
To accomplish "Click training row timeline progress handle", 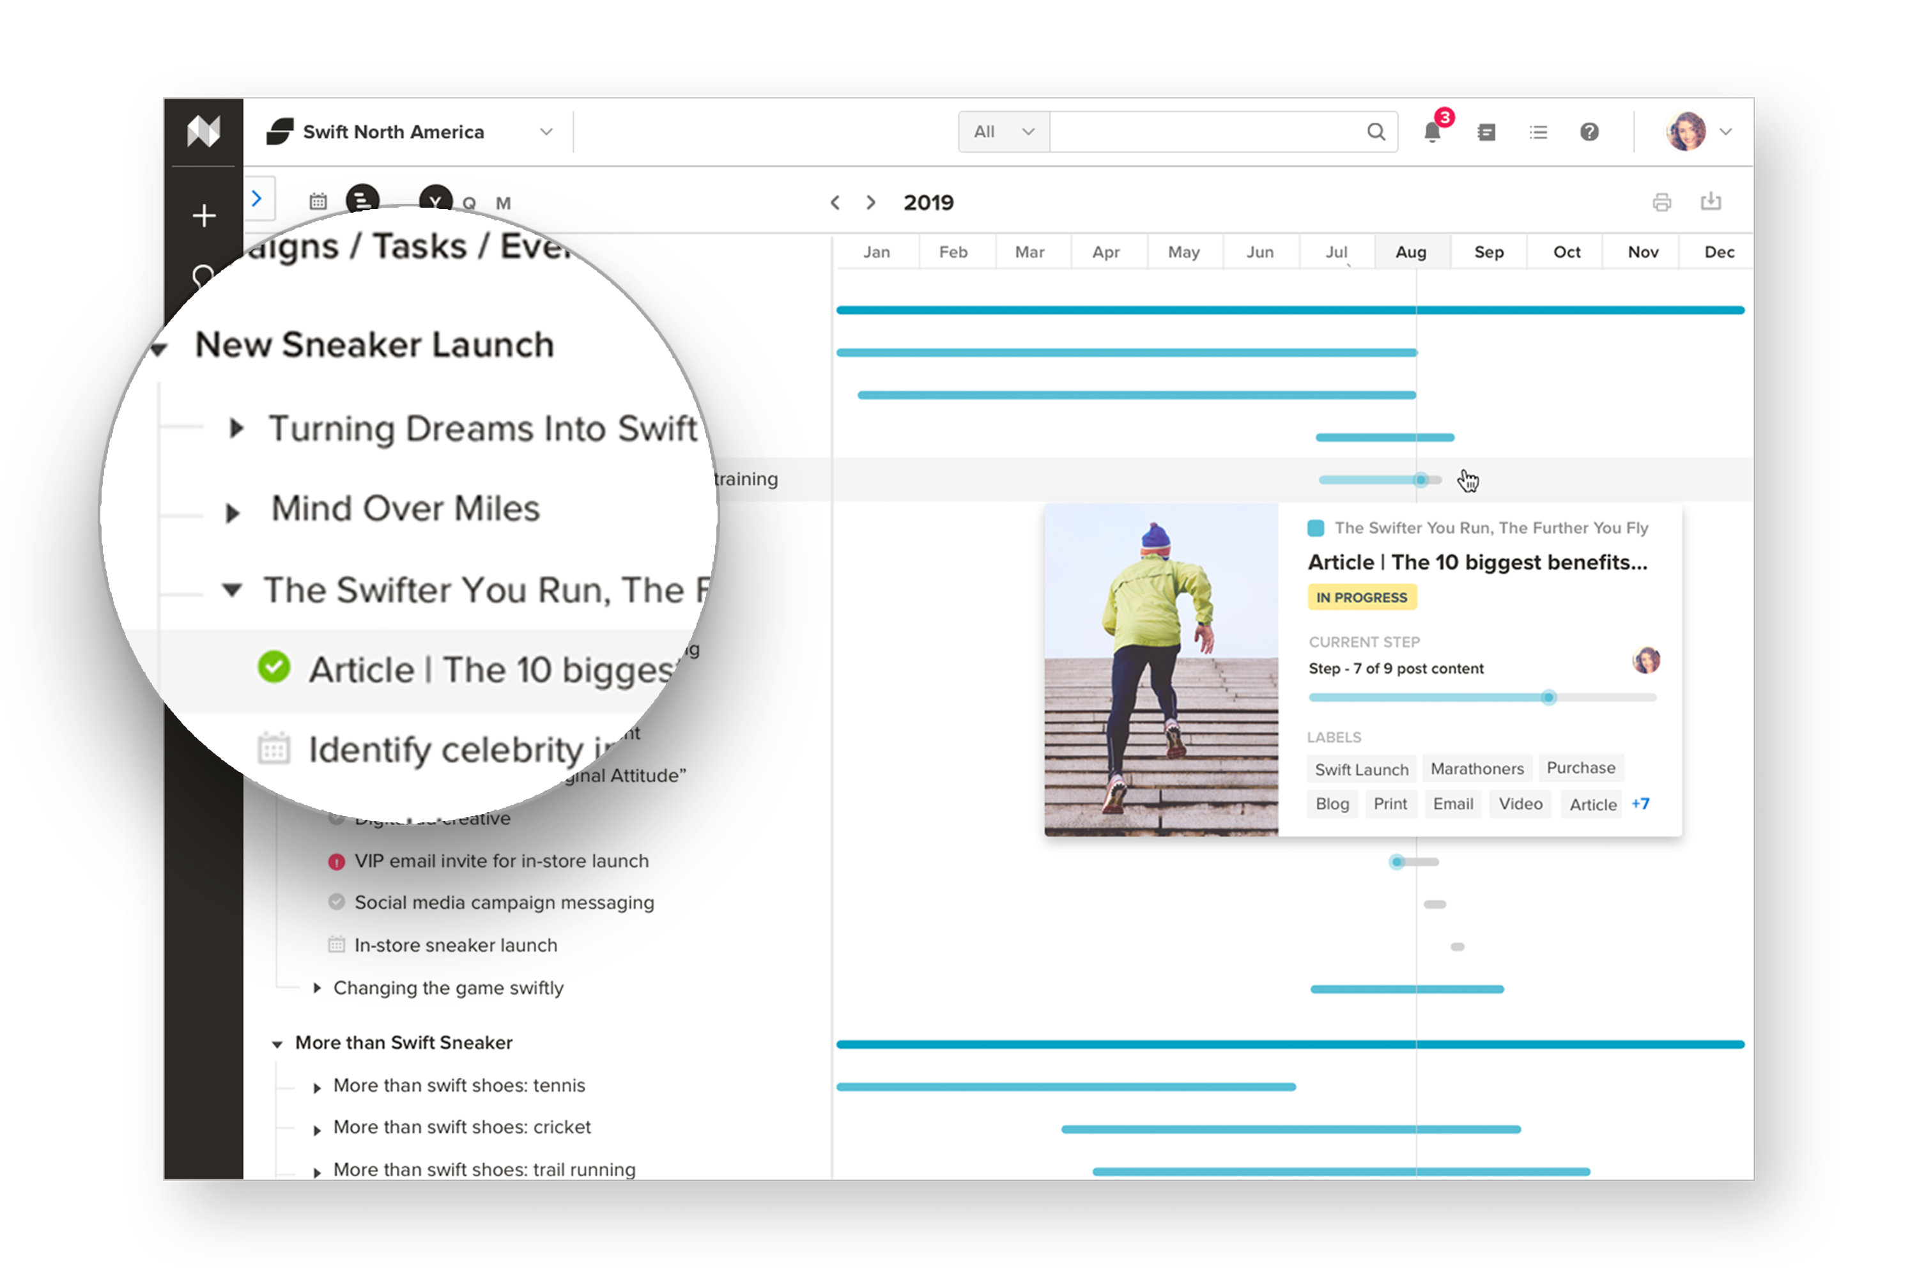I will click(x=1420, y=480).
